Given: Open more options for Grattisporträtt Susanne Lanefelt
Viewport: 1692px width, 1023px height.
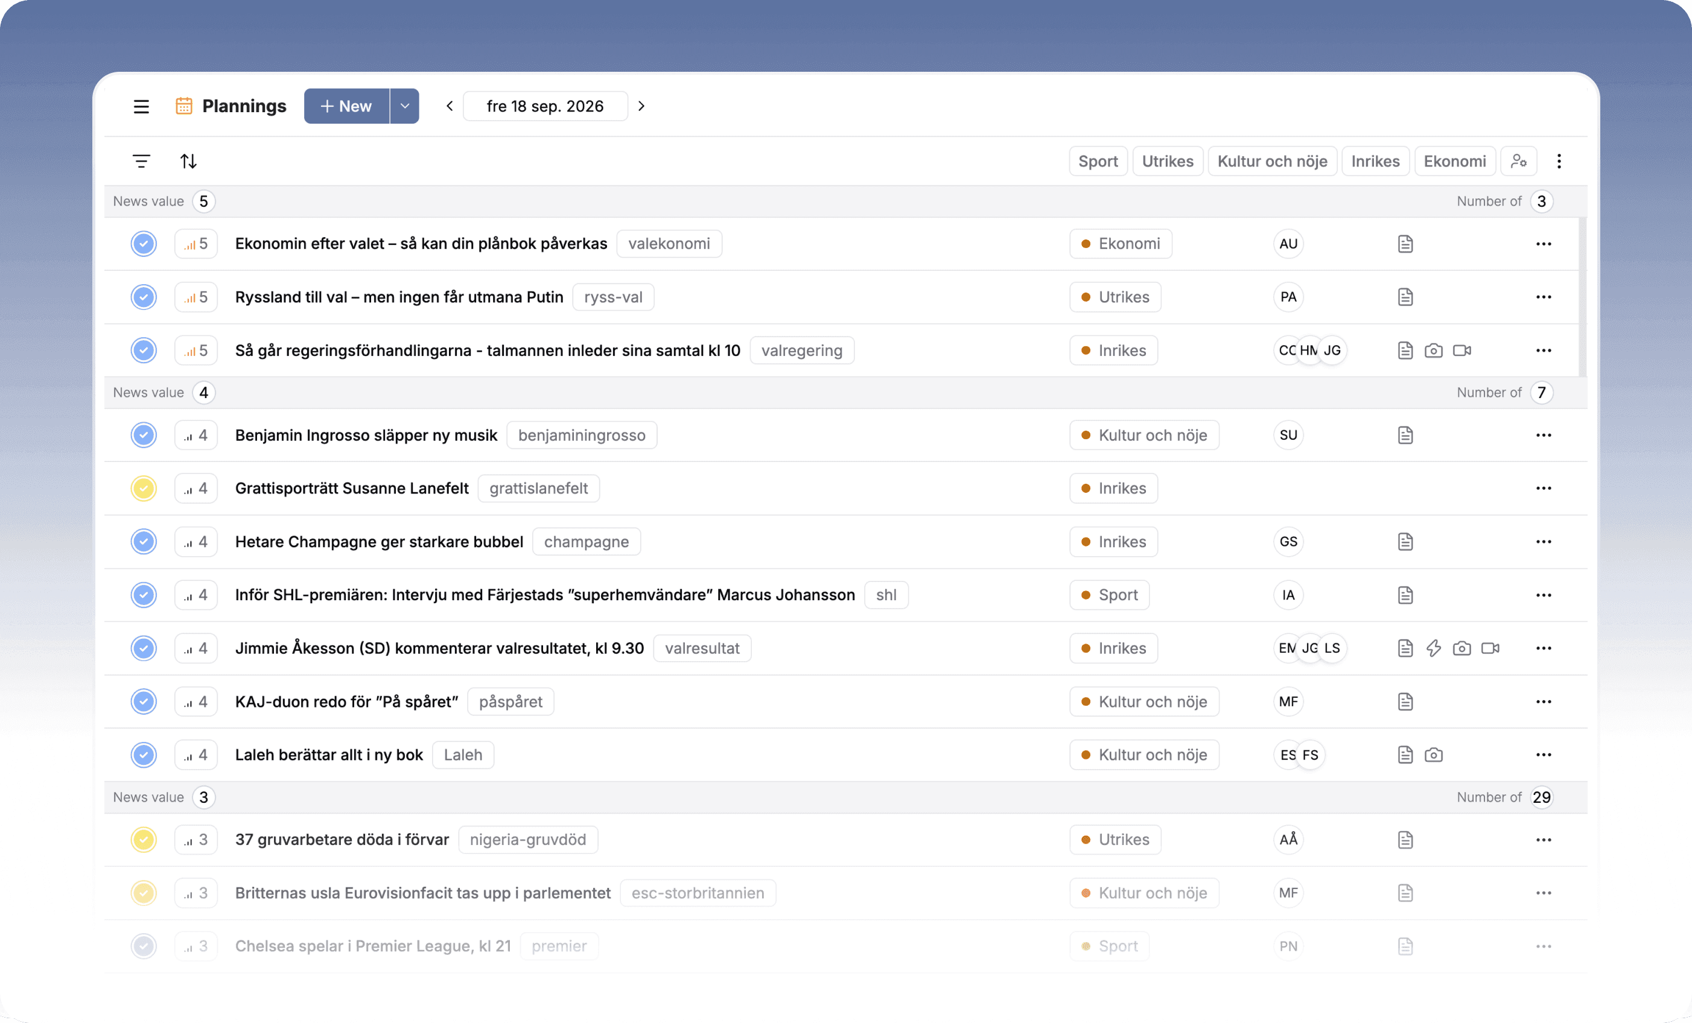Looking at the screenshot, I should point(1544,488).
